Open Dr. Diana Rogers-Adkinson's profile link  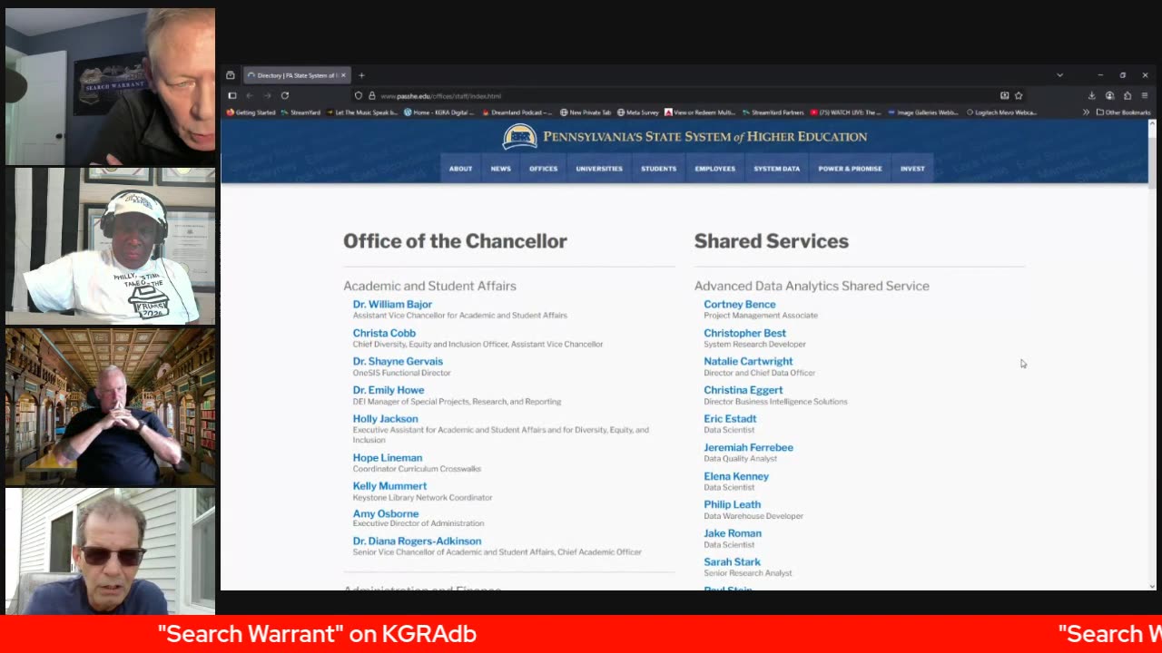click(417, 541)
